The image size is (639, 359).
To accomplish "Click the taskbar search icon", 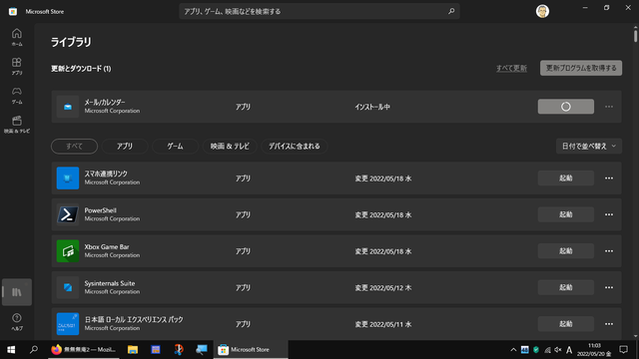I will click(x=34, y=350).
